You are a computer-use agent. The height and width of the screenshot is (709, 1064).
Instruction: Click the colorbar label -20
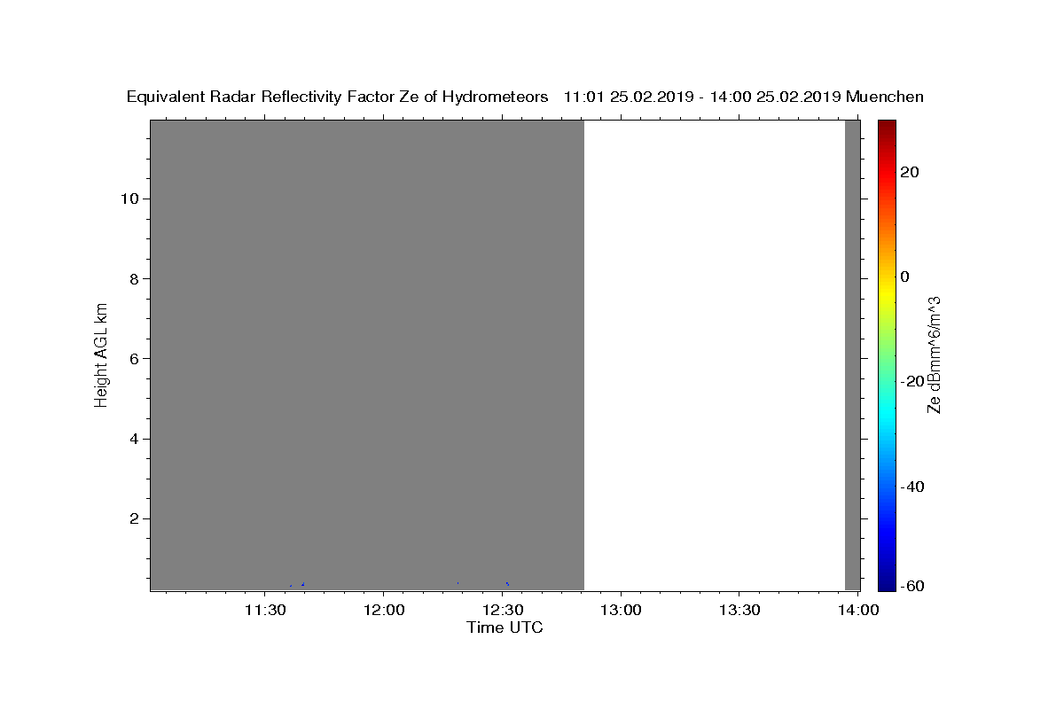912,381
